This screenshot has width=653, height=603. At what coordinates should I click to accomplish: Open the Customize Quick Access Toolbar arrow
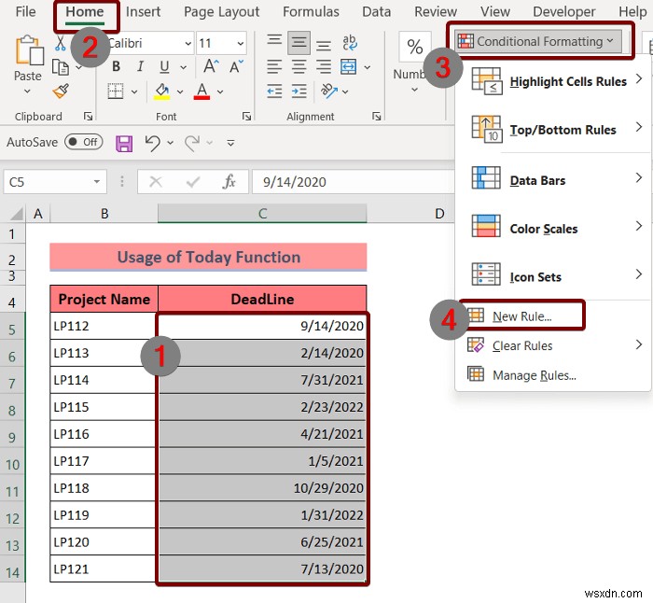(x=230, y=144)
